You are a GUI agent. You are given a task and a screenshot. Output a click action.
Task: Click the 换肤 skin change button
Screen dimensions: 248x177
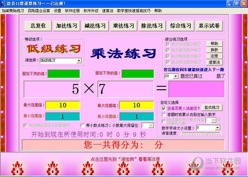(x=214, y=50)
